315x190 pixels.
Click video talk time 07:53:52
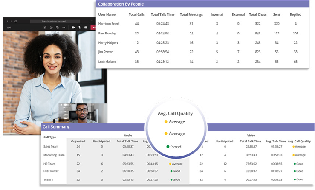click(x=251, y=164)
